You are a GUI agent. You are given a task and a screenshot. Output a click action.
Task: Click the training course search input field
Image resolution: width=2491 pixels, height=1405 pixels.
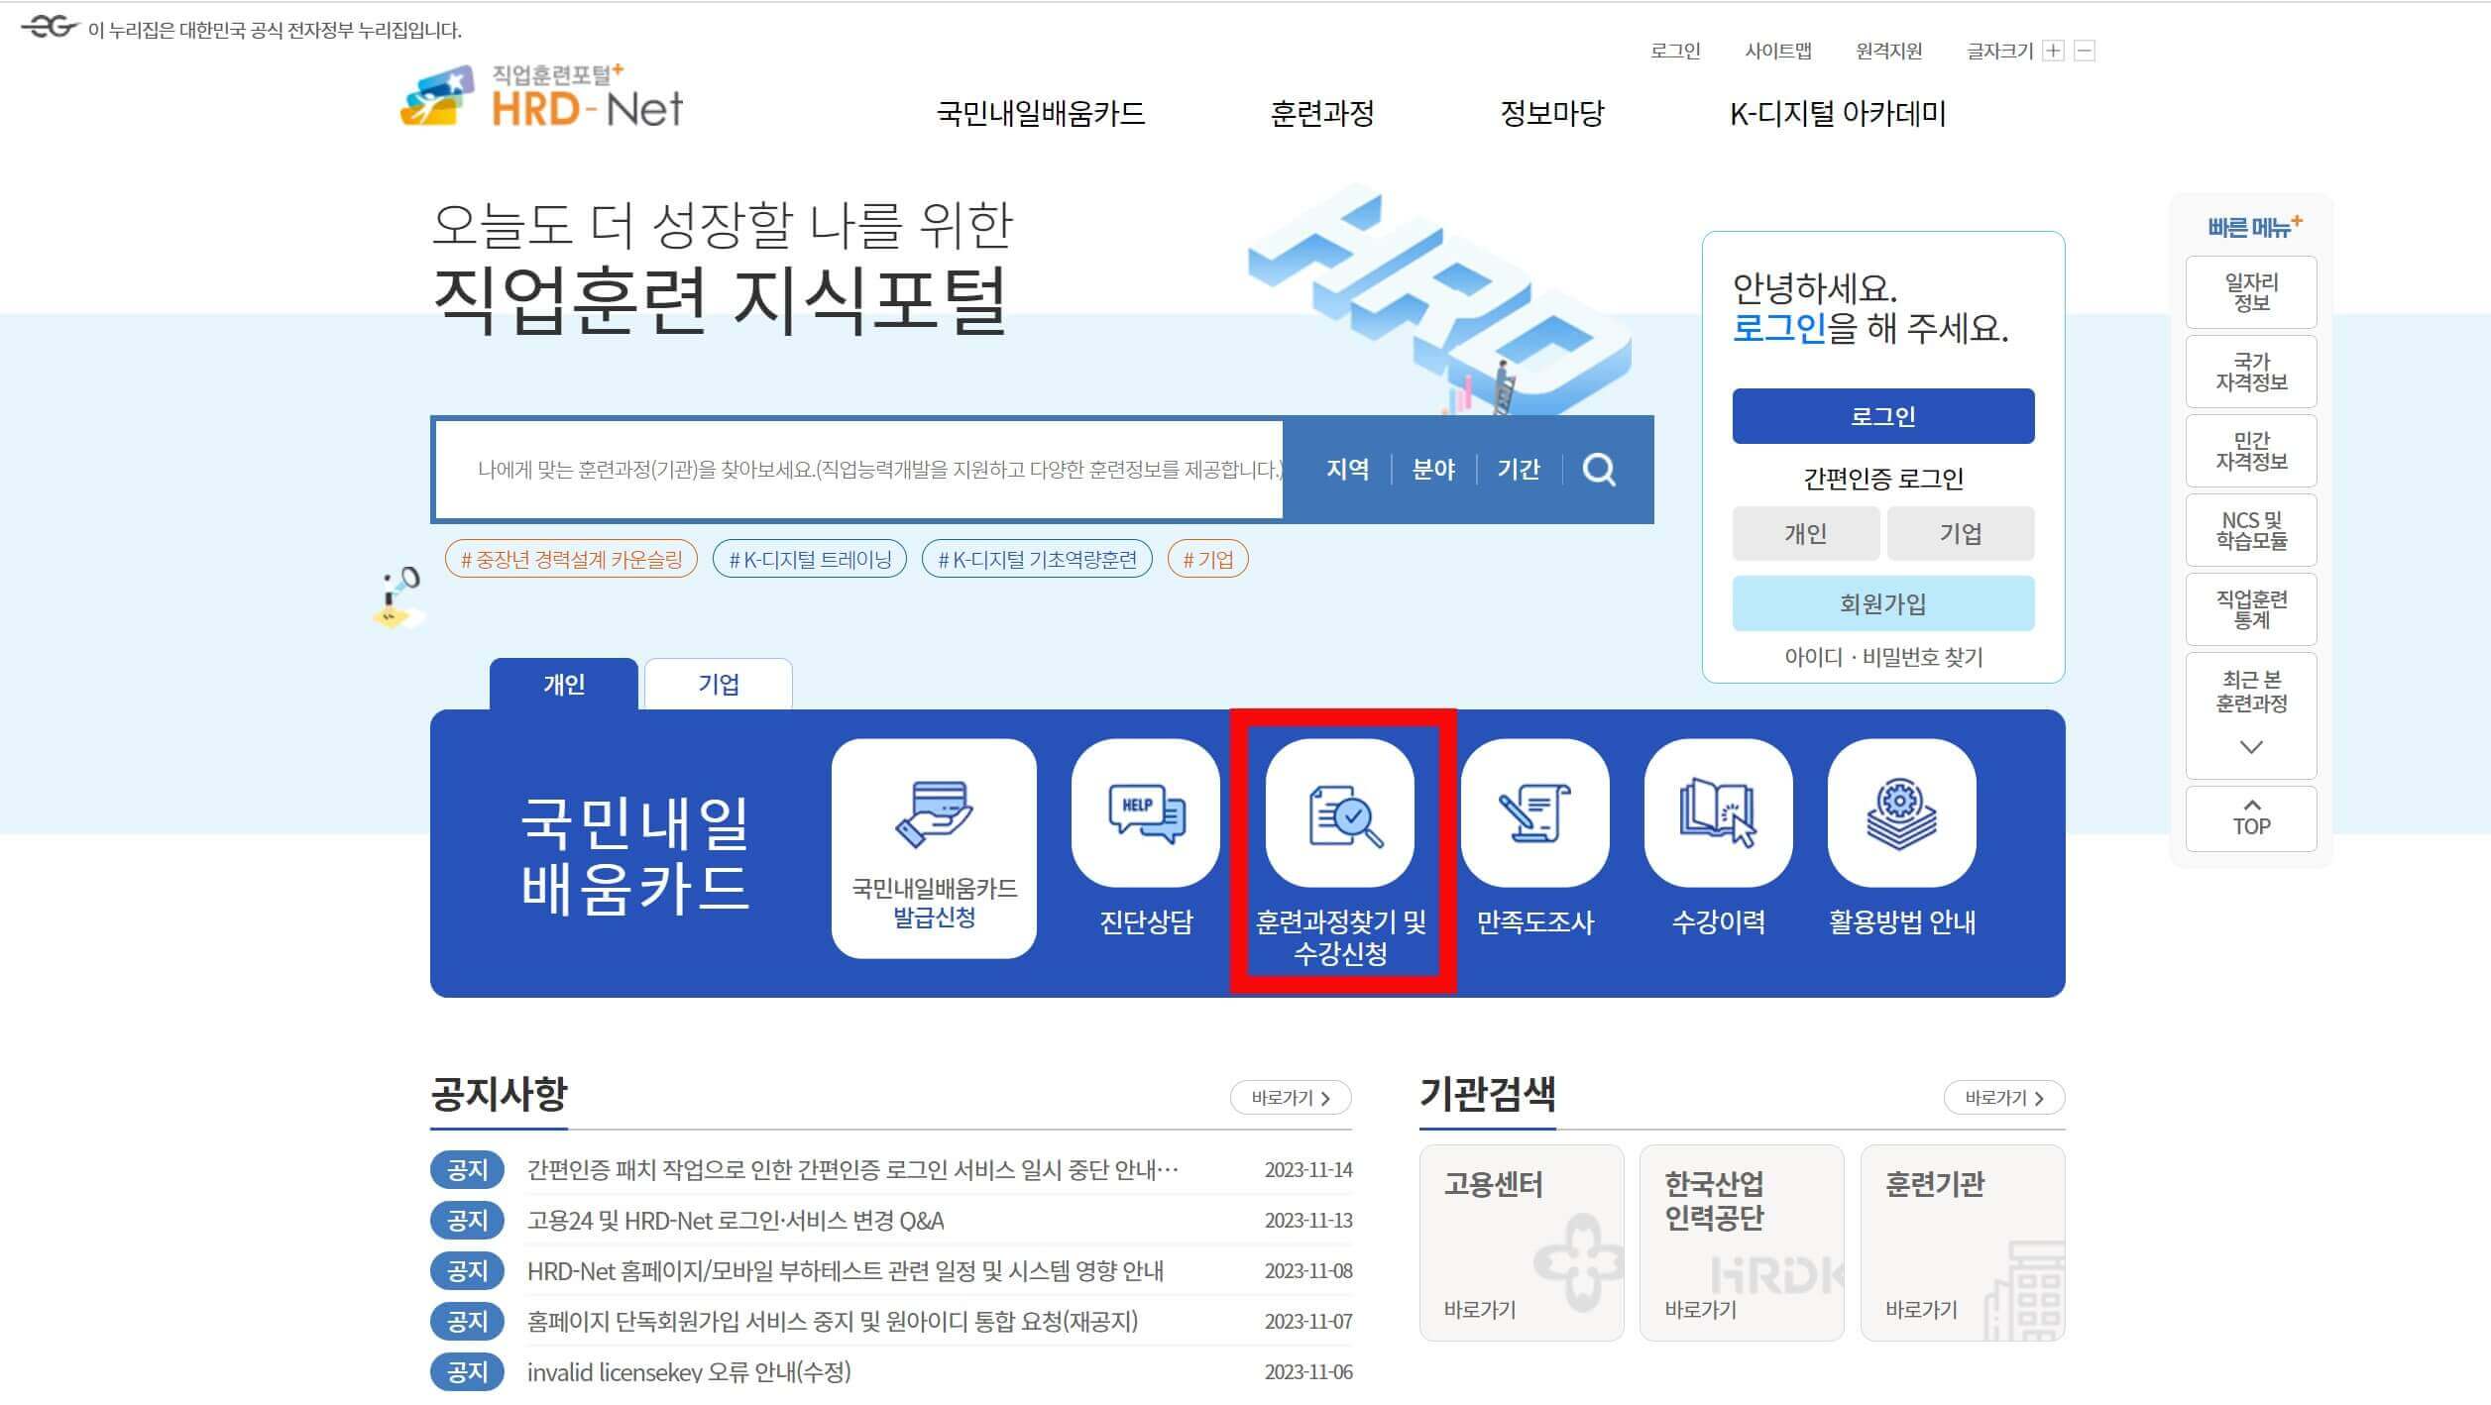click(x=862, y=469)
